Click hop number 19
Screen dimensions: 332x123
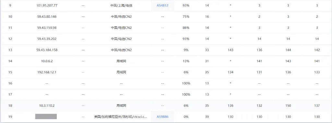[10, 117]
